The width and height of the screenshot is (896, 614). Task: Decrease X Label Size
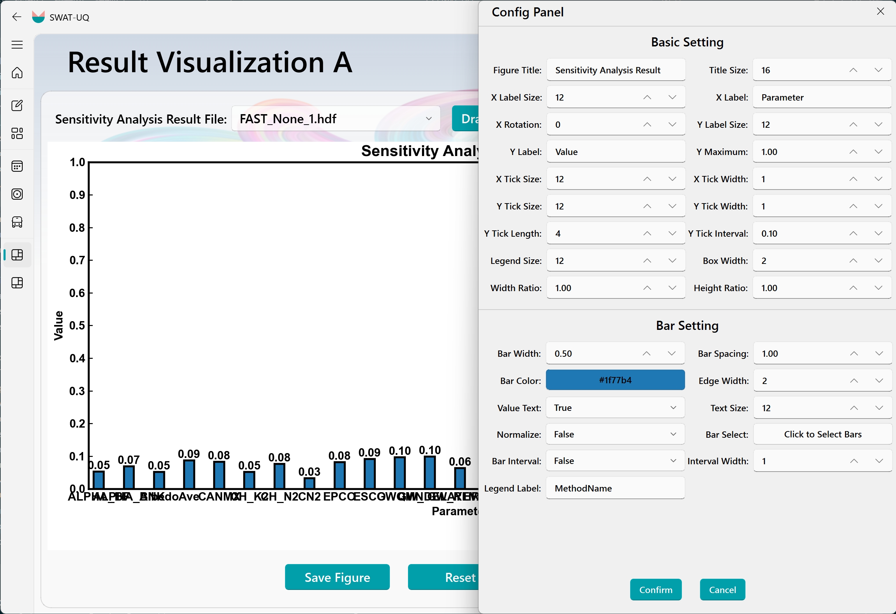tap(672, 97)
